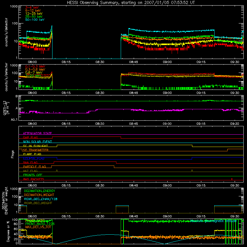Select the 6-12 keV legend label

coord(33,10)
